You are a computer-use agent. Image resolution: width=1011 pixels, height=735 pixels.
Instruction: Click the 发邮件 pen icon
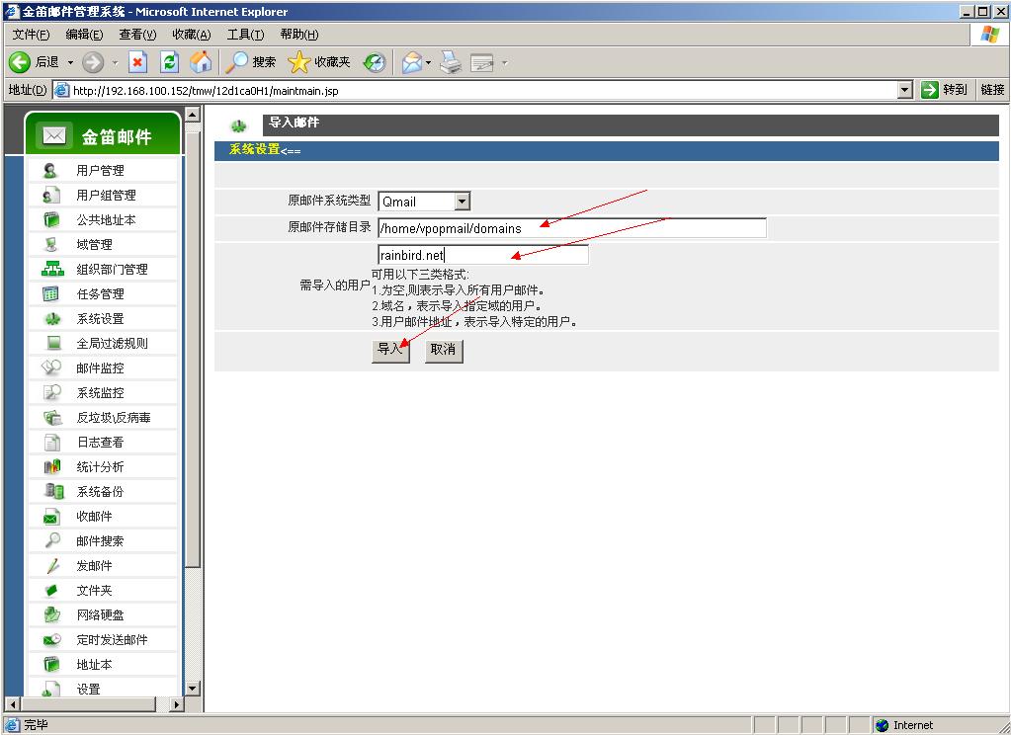pos(52,565)
